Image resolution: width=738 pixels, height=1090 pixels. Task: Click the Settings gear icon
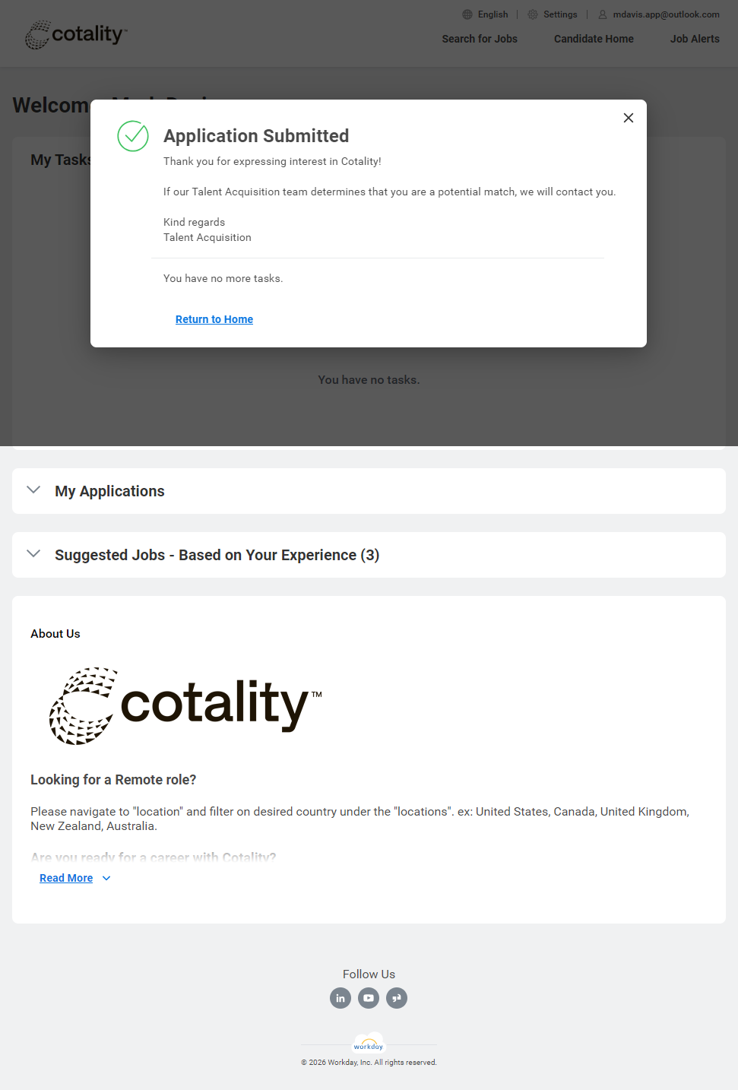click(533, 14)
